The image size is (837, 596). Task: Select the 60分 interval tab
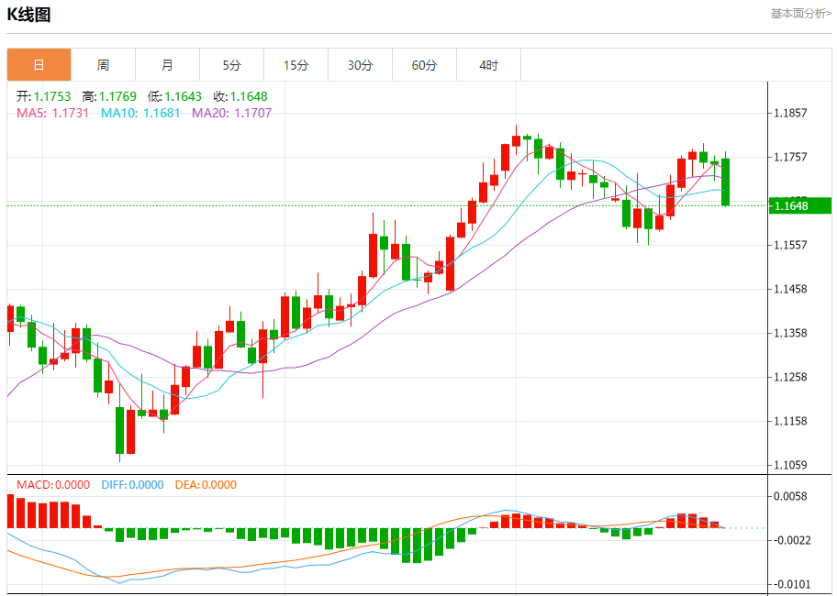click(424, 65)
